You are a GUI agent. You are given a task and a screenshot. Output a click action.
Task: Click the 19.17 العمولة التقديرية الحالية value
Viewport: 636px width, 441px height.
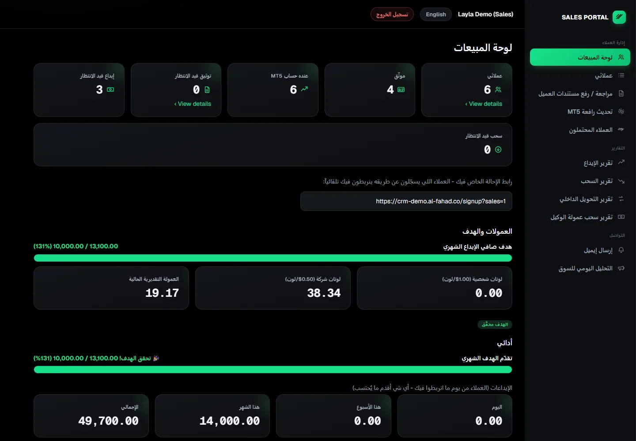[162, 293]
